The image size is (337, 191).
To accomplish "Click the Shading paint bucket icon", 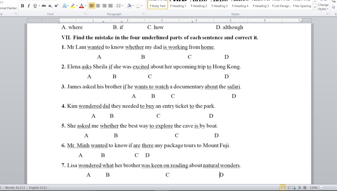I will (x=129, y=6).
